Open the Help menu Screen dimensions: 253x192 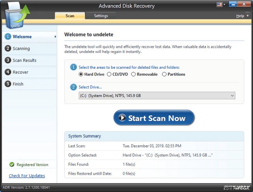click(x=240, y=16)
